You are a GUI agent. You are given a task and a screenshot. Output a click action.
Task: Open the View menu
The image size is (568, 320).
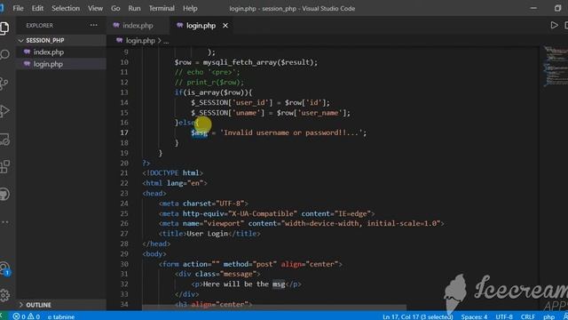coord(95,8)
